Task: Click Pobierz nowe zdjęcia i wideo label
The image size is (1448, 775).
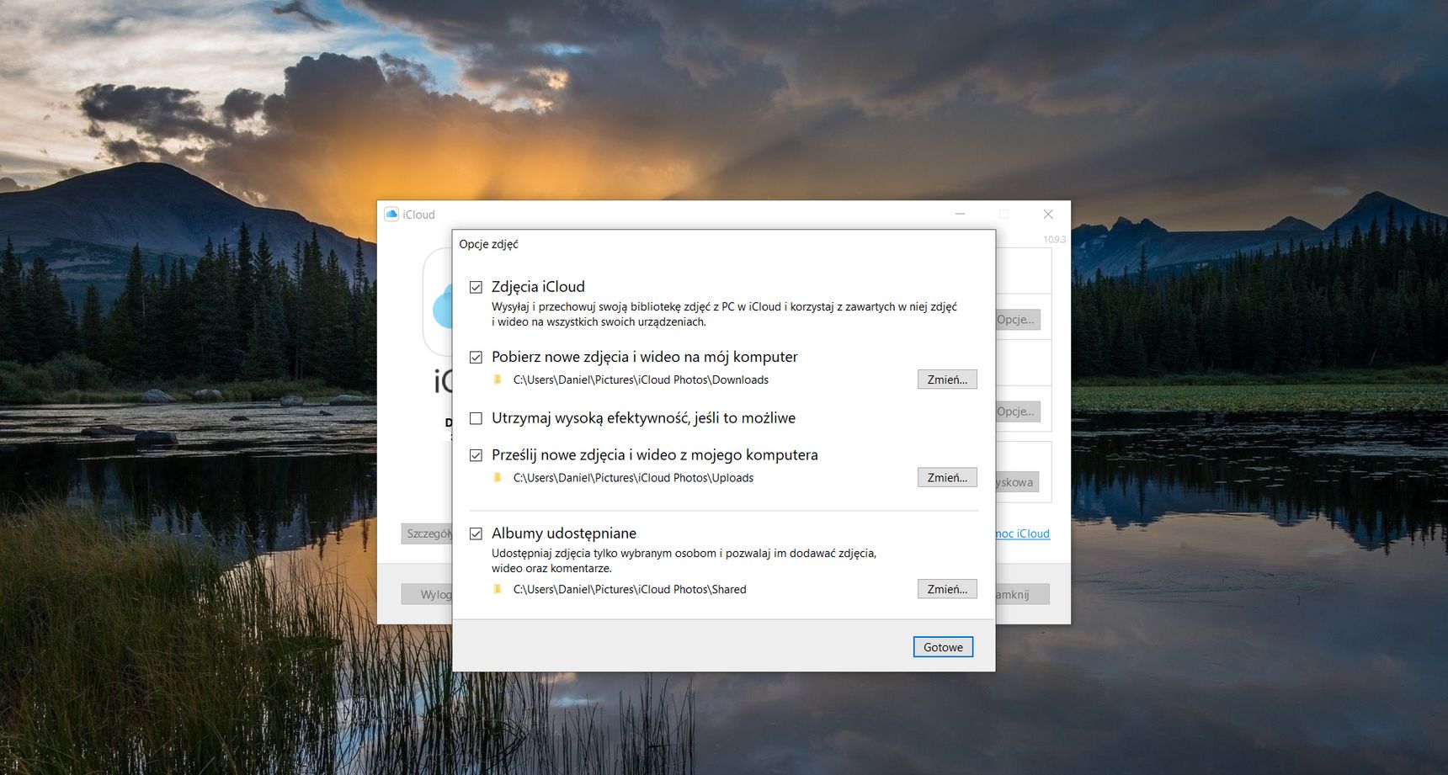Action: (x=644, y=357)
